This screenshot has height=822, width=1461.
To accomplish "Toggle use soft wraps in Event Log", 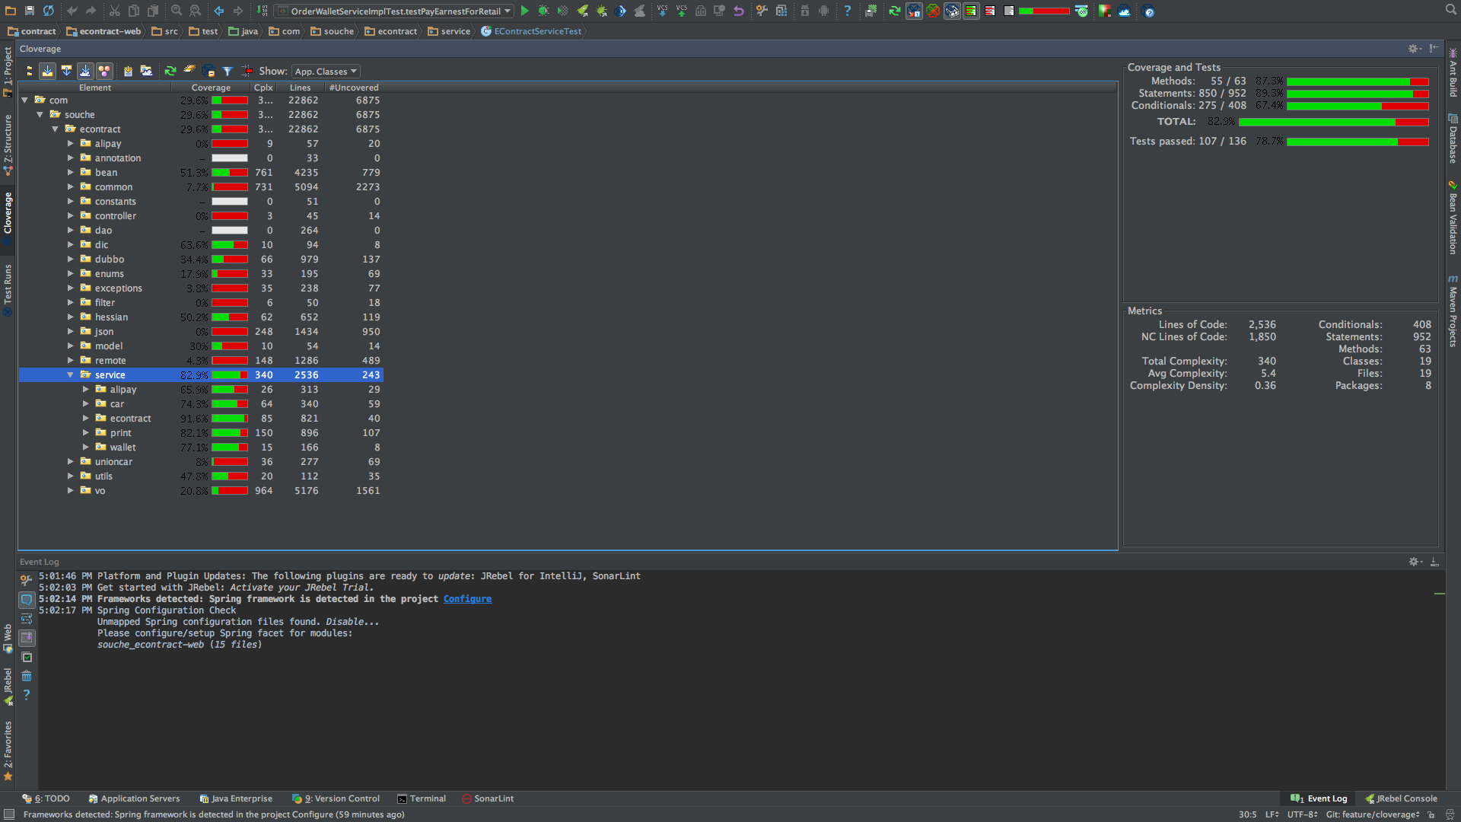I will pyautogui.click(x=27, y=619).
